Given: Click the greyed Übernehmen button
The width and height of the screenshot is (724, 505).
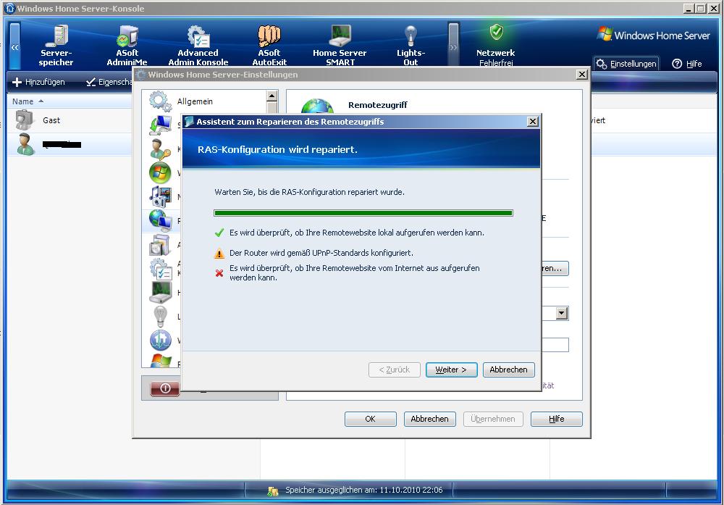Looking at the screenshot, I should pos(492,419).
